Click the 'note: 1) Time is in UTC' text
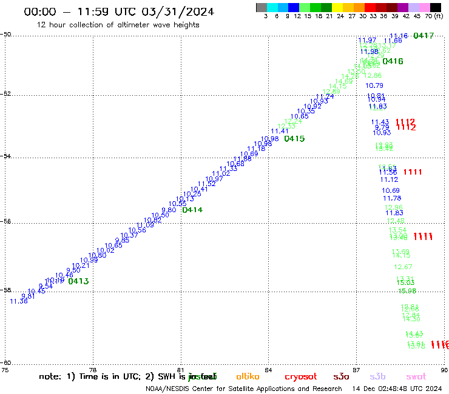 tap(89, 376)
